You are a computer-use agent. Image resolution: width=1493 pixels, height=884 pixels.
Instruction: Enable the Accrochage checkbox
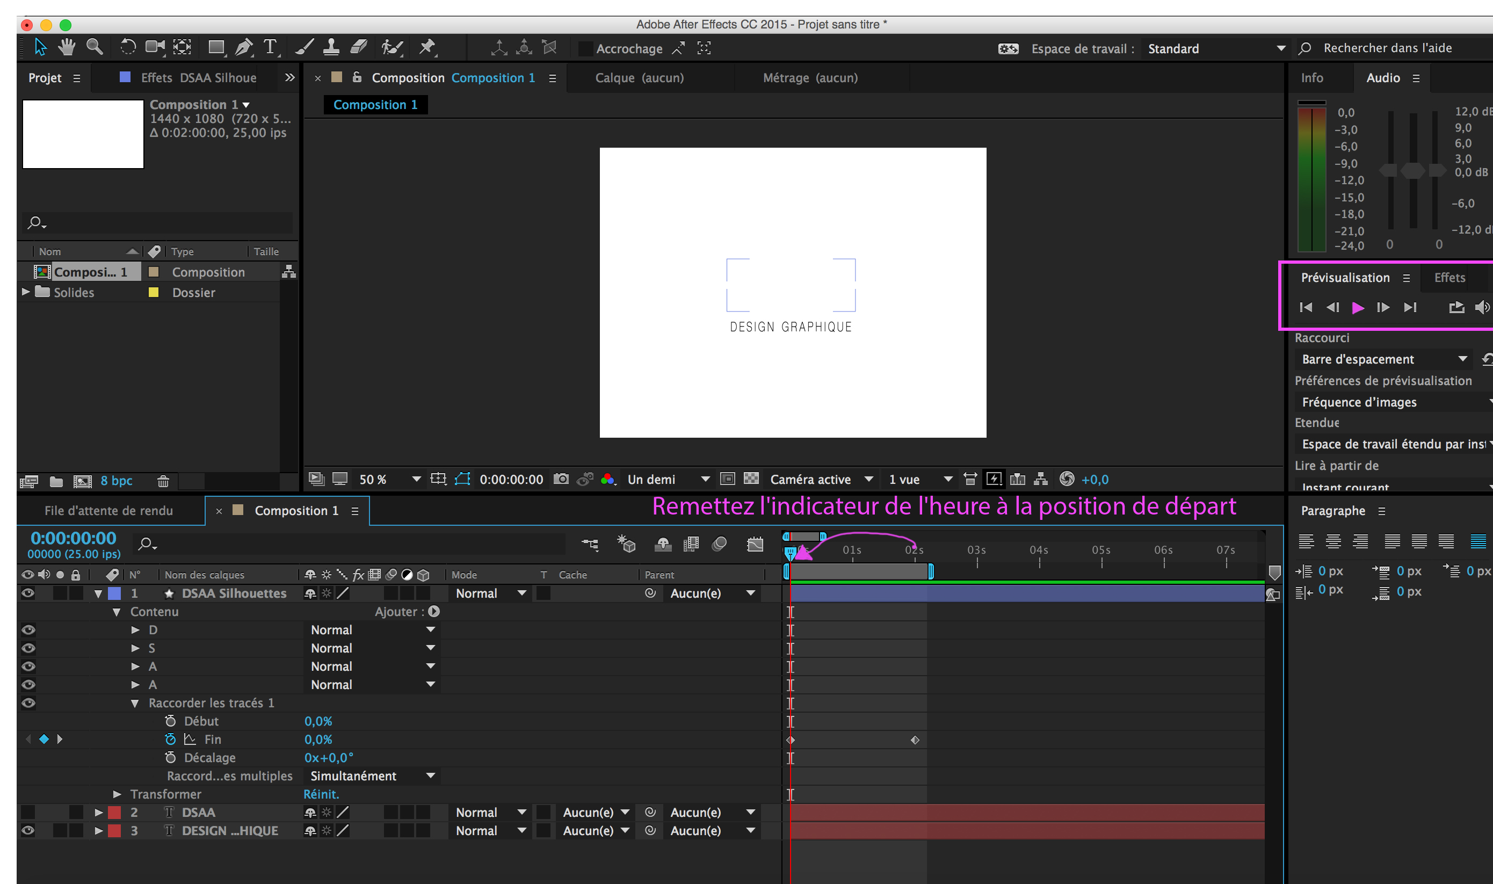click(x=585, y=49)
